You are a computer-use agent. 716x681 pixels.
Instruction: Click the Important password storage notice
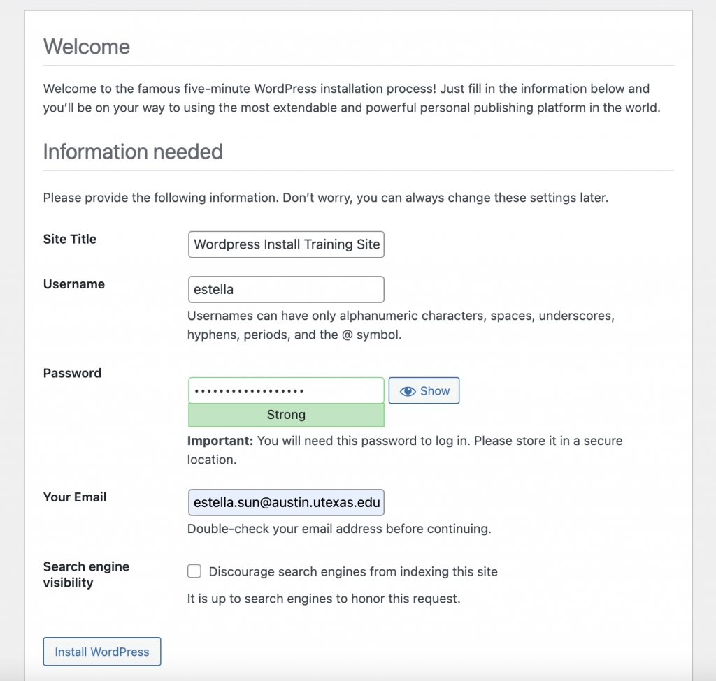pyautogui.click(x=405, y=450)
